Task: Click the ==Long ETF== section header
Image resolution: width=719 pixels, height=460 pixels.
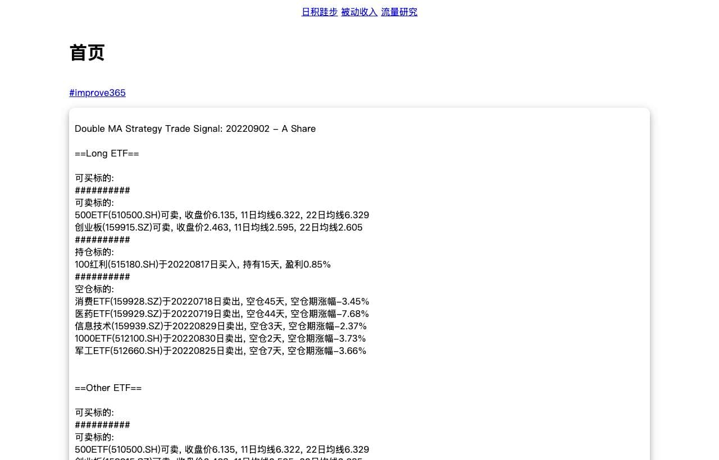Action: click(x=107, y=153)
